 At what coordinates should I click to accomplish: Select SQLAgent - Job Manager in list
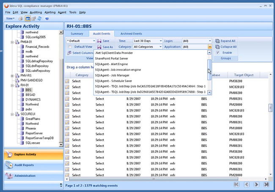[112, 75]
